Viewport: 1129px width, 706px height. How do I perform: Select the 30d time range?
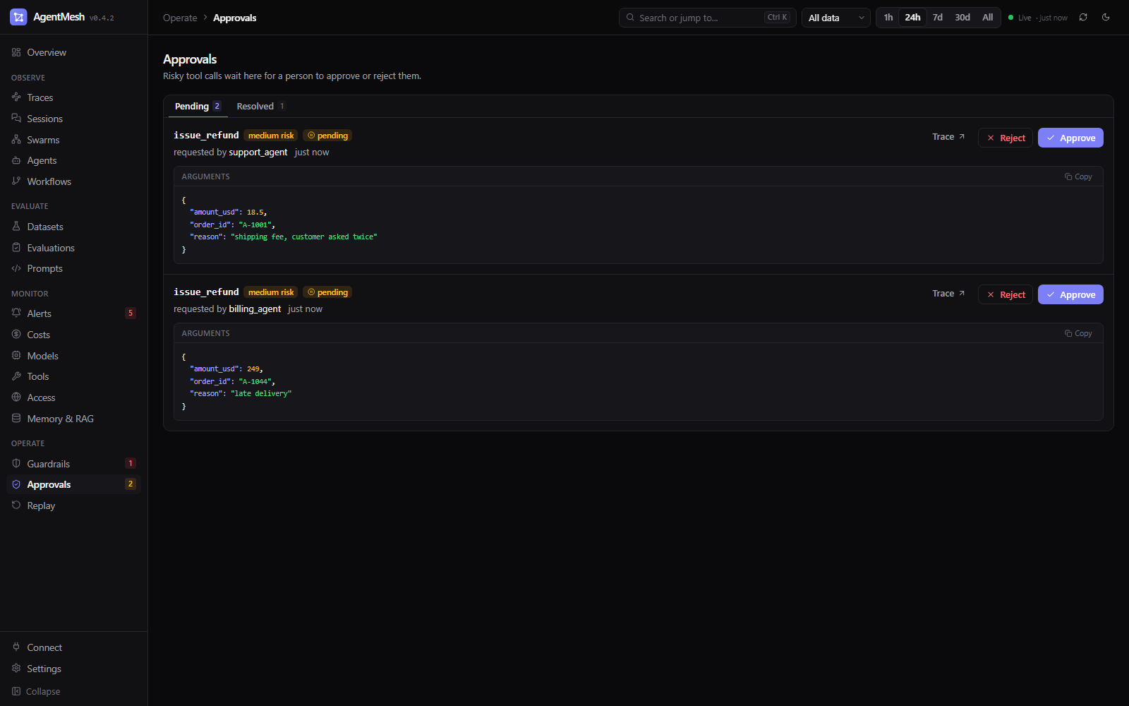point(962,18)
